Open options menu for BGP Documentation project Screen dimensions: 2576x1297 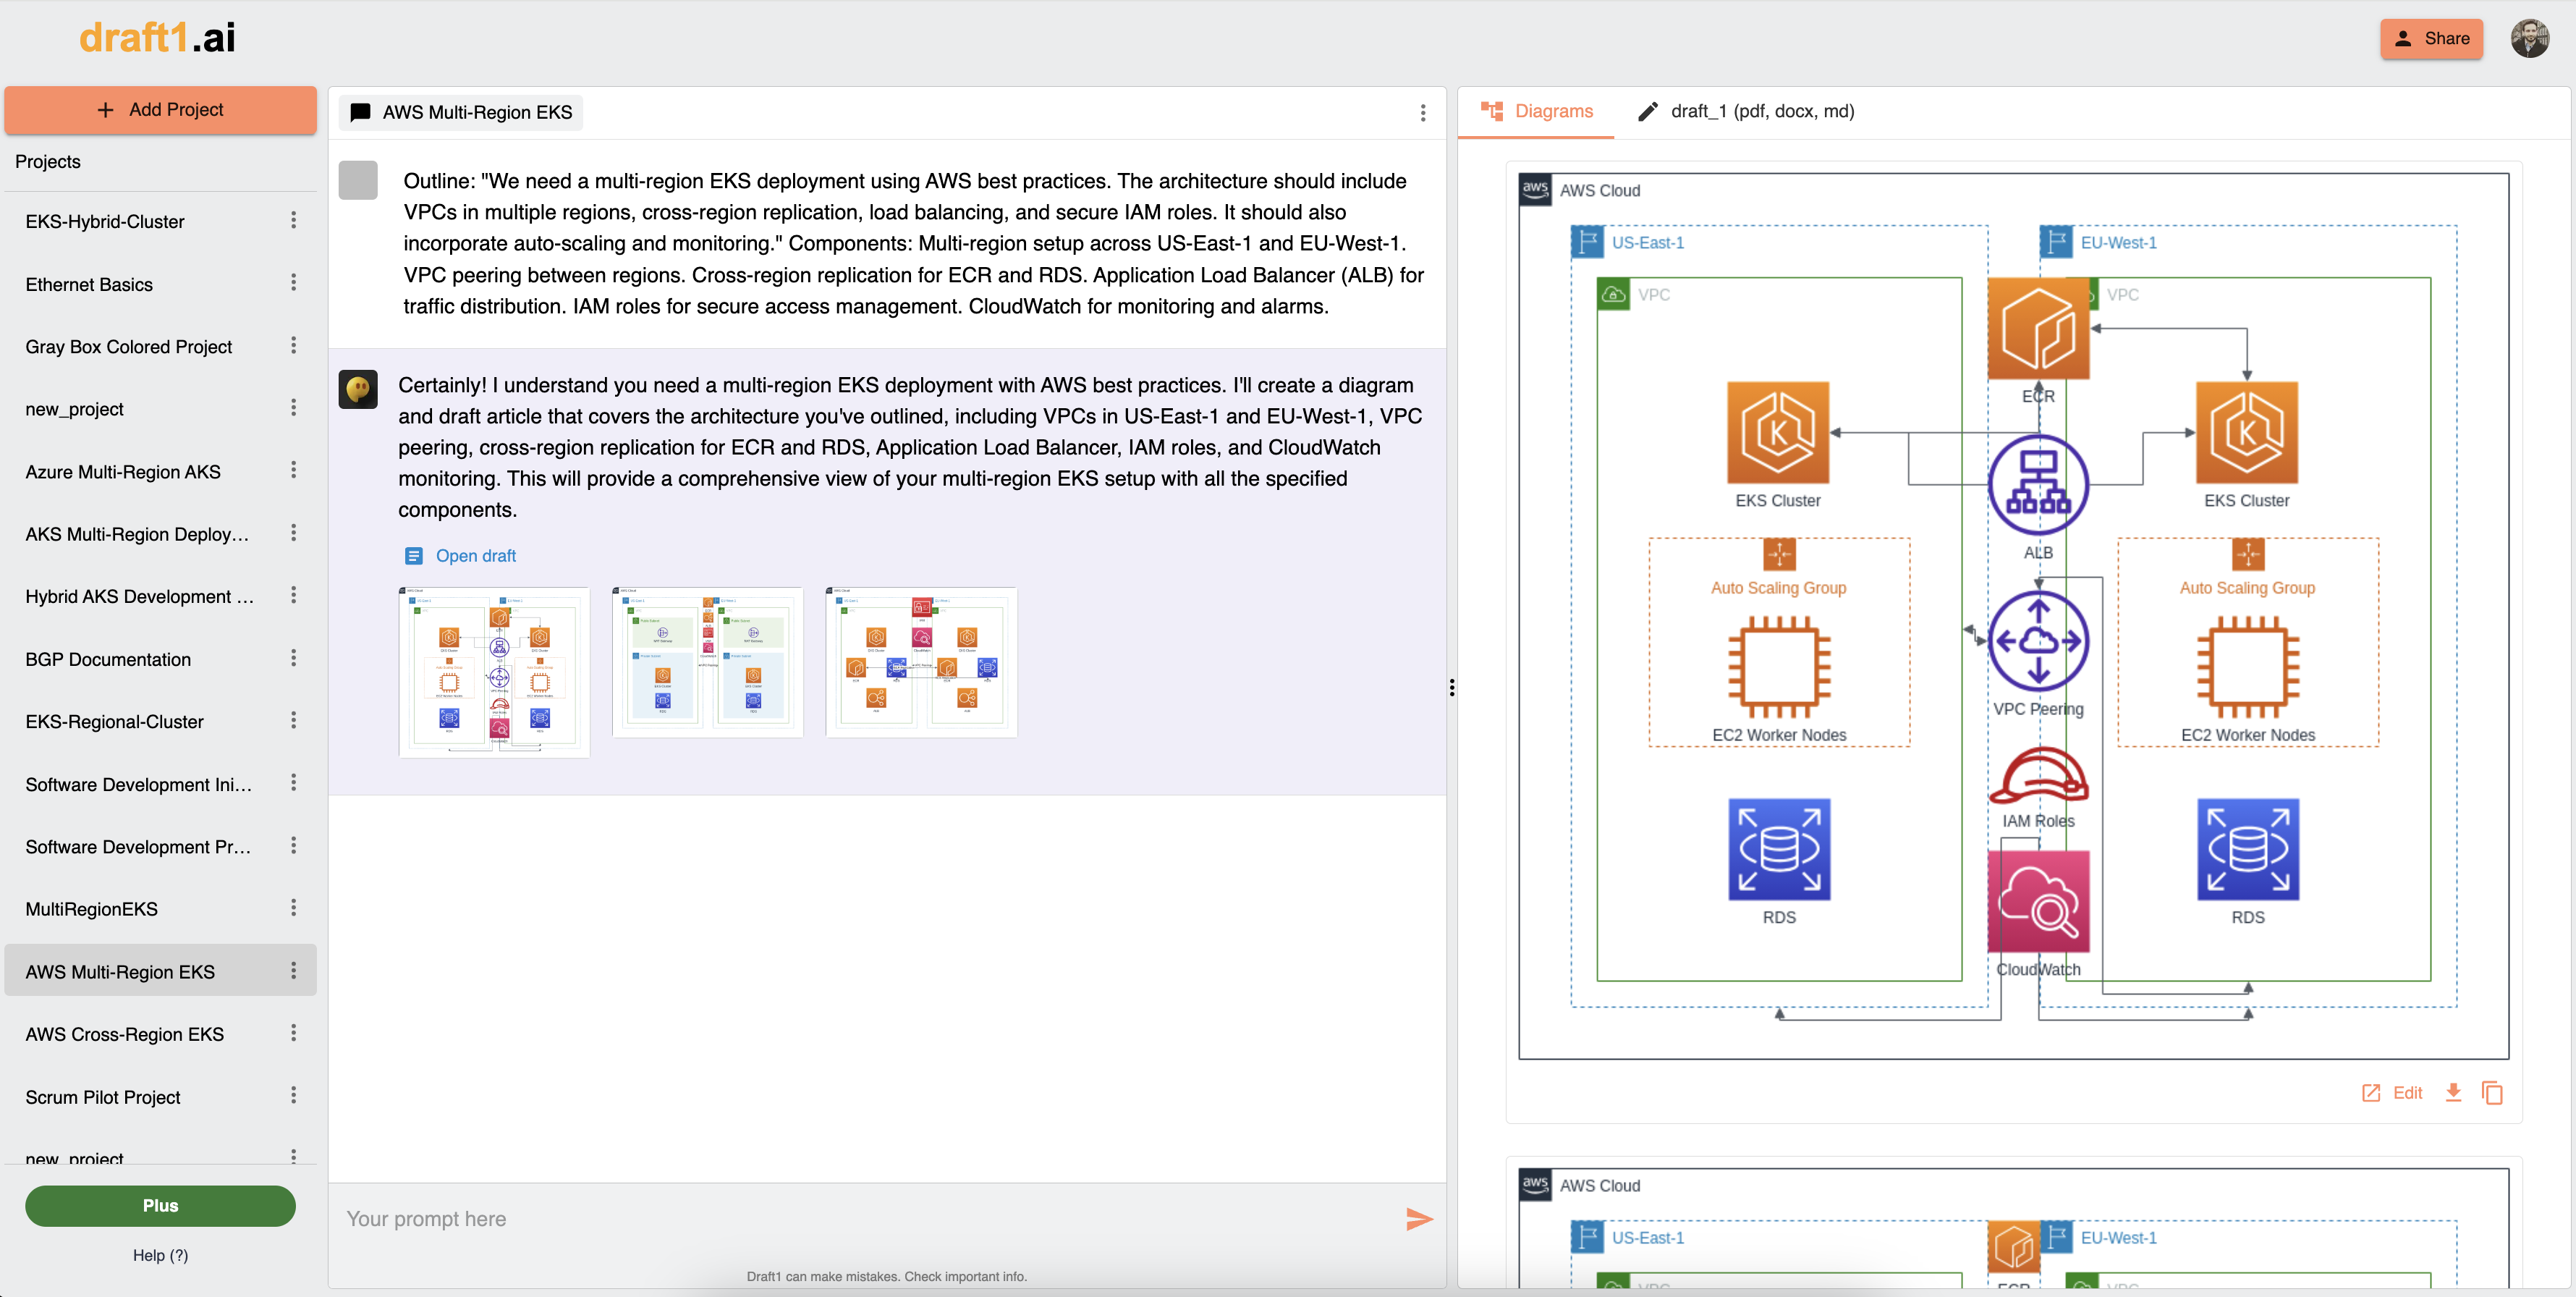[x=293, y=658]
